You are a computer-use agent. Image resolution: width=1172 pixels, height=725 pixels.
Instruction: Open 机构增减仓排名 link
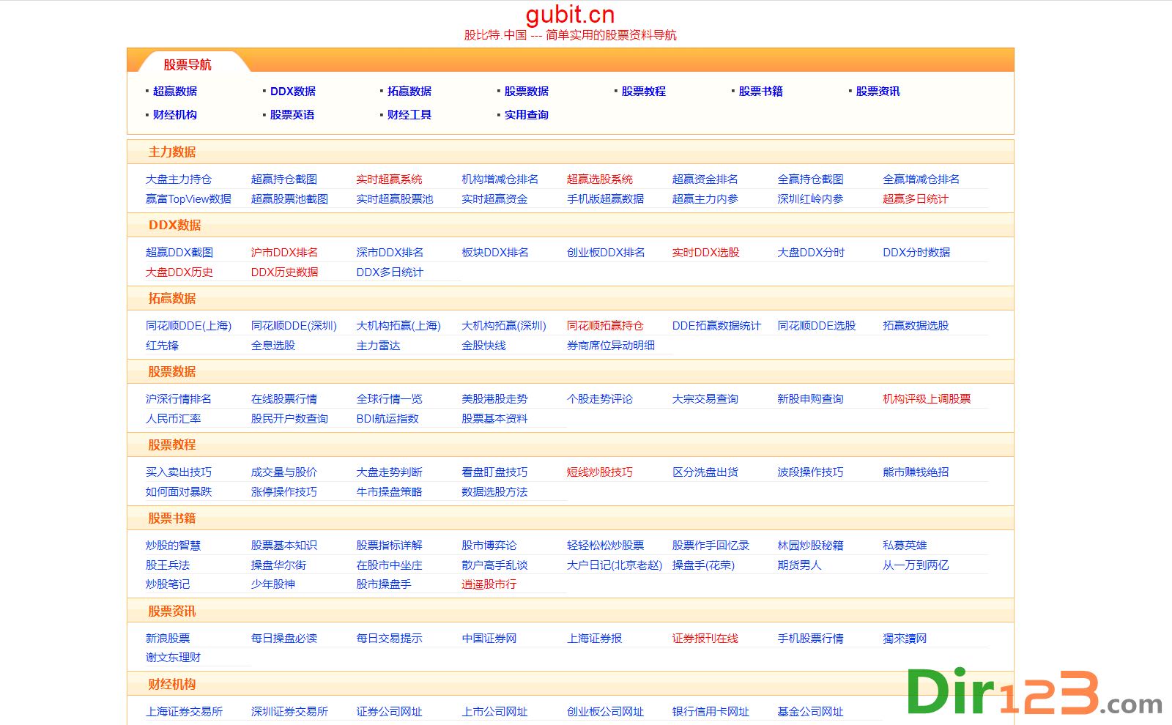pos(500,179)
